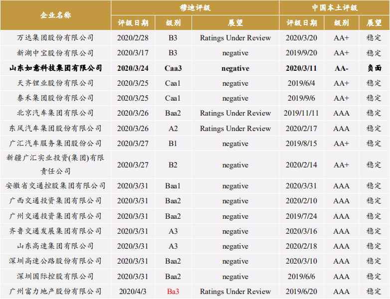Click the bold 2020/3/11 date cell
The image size is (390, 299).
click(301, 68)
